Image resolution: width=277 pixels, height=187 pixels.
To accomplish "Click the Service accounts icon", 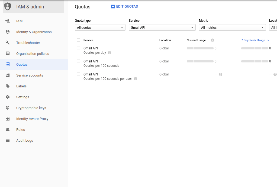I will pyautogui.click(x=8, y=75).
